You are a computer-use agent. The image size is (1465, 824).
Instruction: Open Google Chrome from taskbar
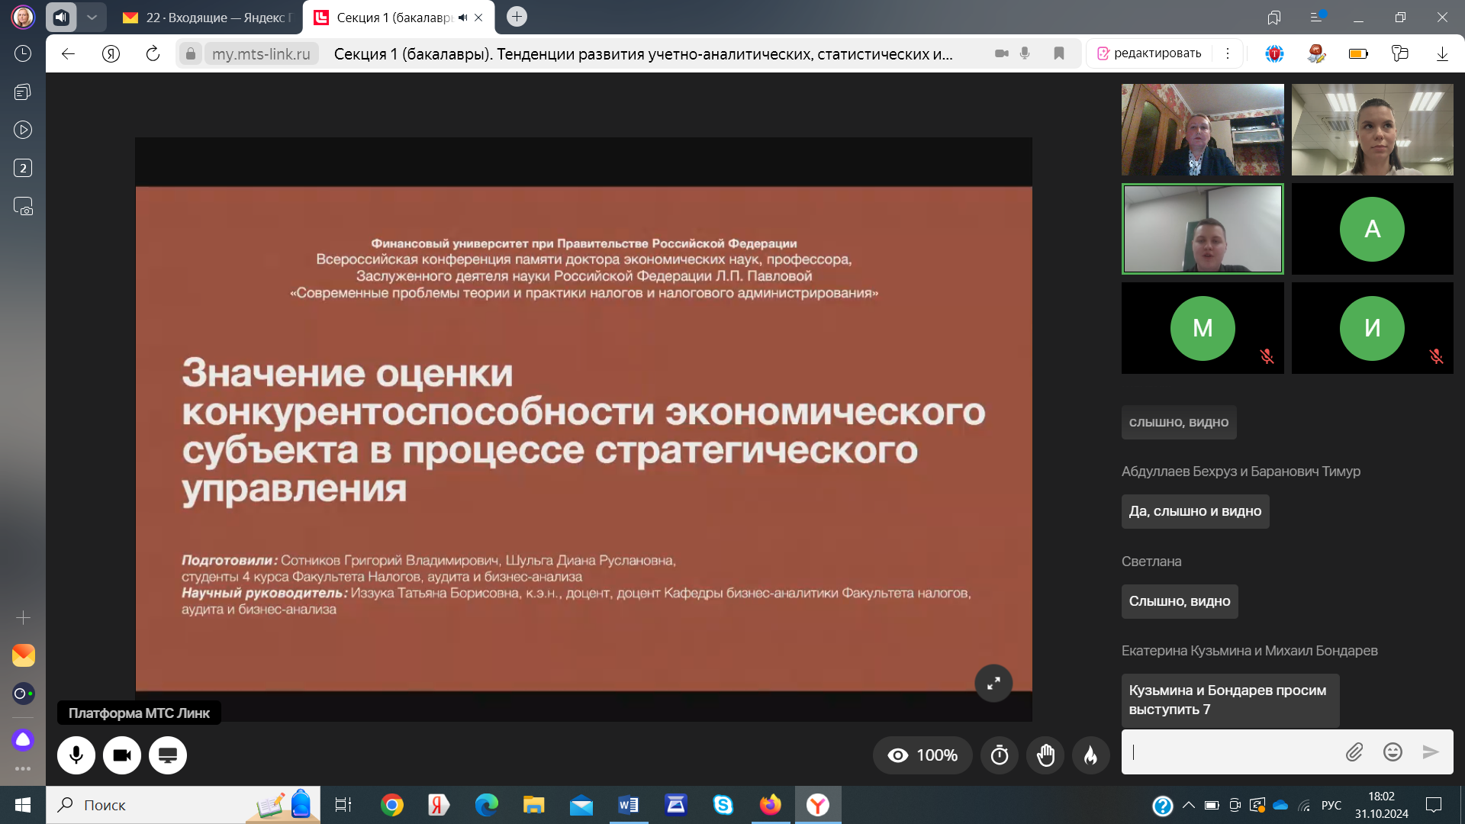[x=392, y=805]
